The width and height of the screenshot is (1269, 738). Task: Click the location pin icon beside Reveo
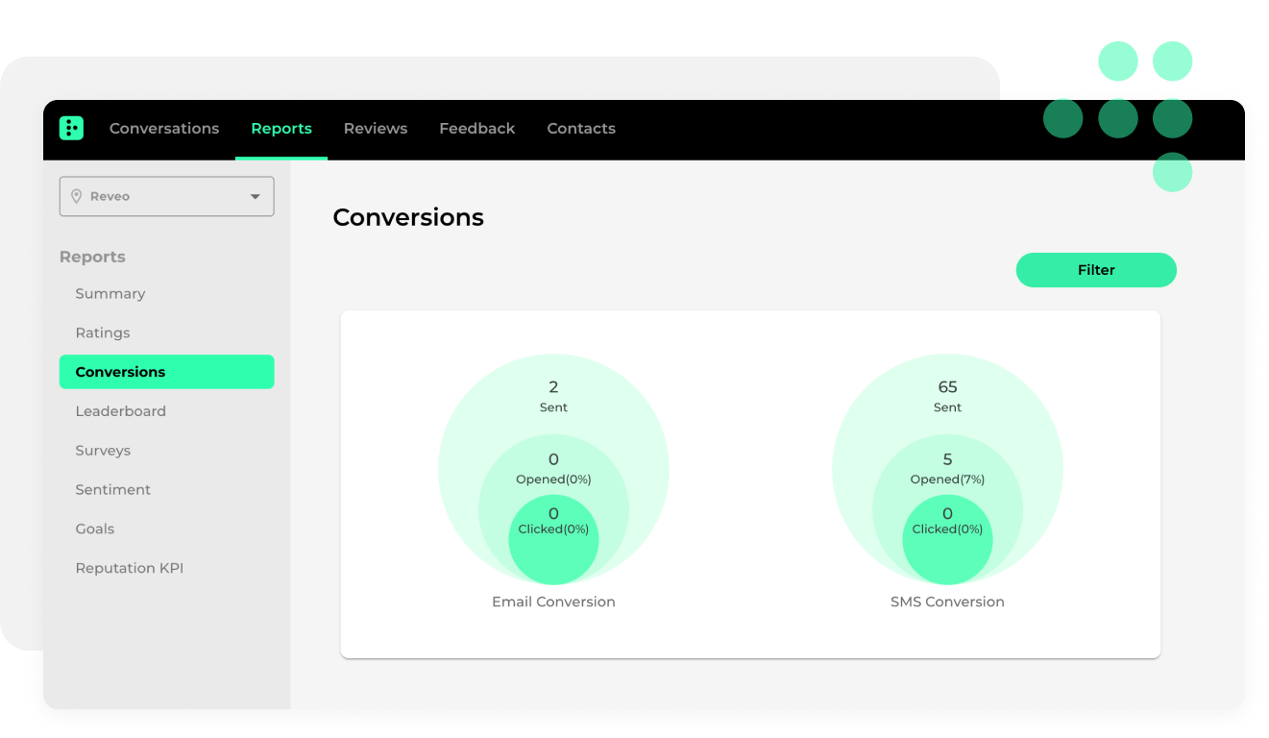(77, 196)
